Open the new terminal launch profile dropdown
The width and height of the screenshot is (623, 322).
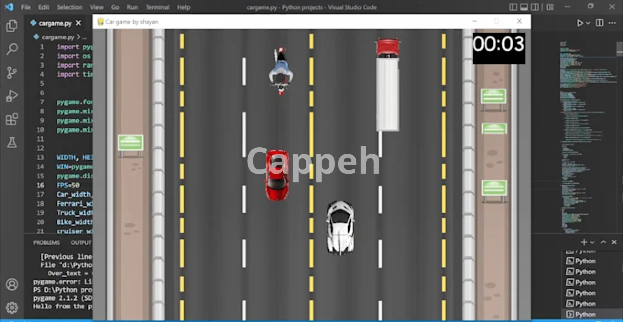592,242
